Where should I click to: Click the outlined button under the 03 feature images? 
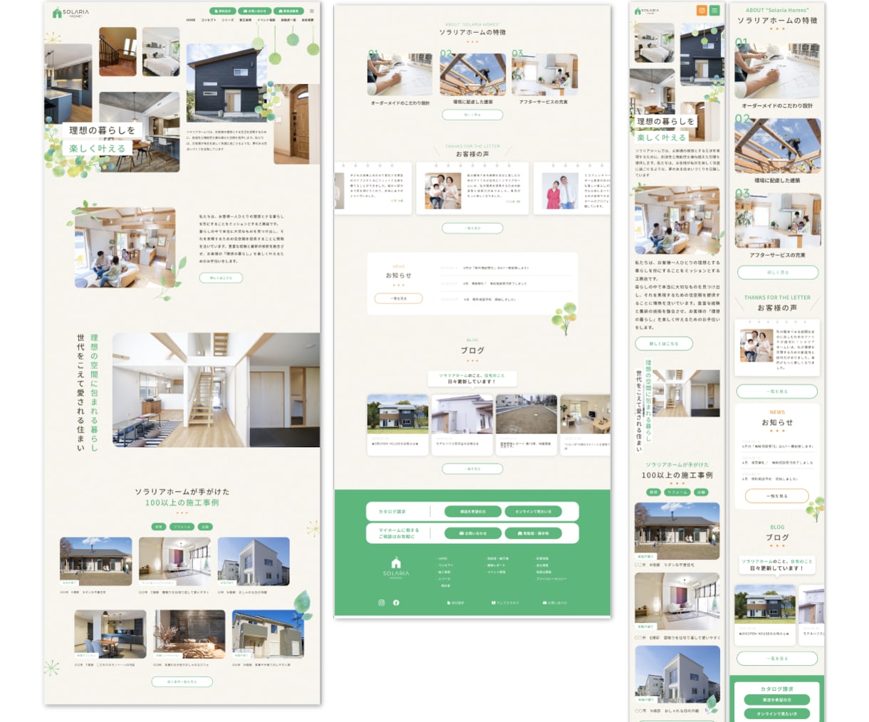[x=472, y=115]
